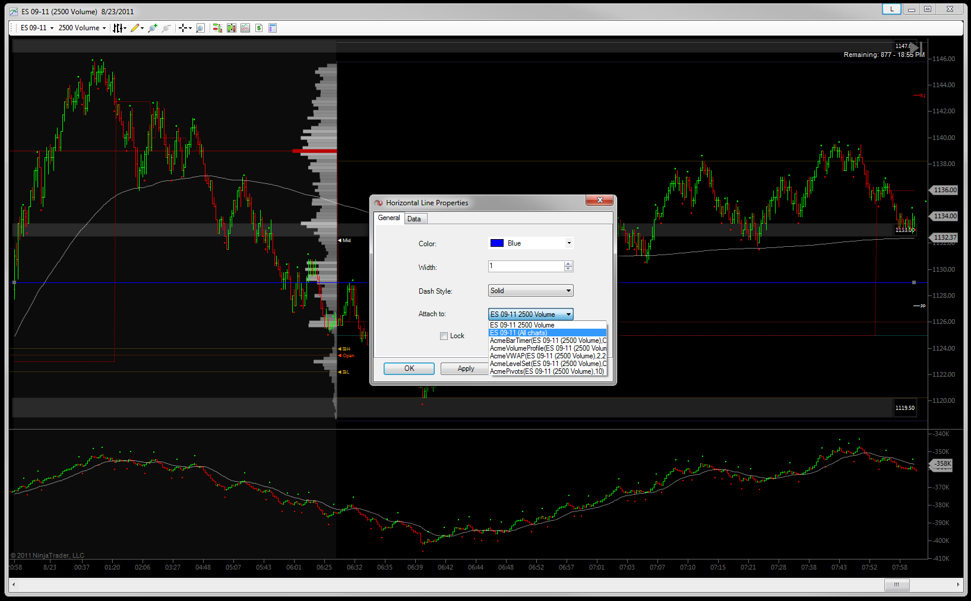Click the 1119.50 level label
971x601 pixels.
(x=905, y=408)
